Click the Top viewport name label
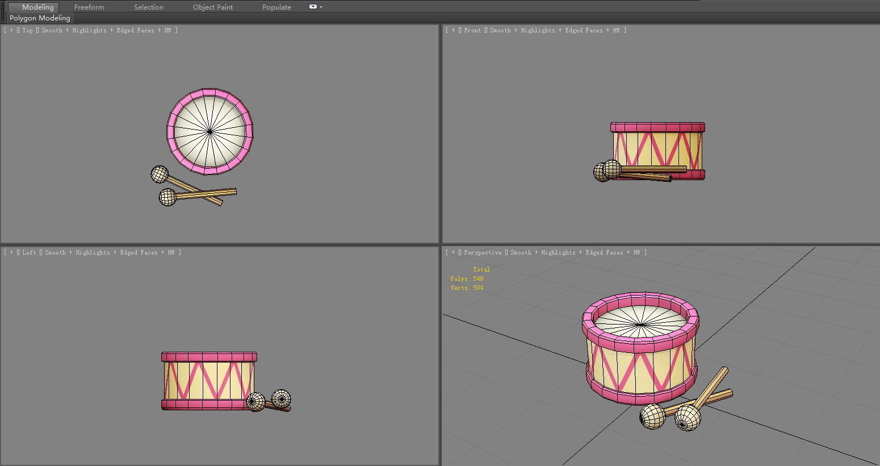880x466 pixels. [27, 30]
